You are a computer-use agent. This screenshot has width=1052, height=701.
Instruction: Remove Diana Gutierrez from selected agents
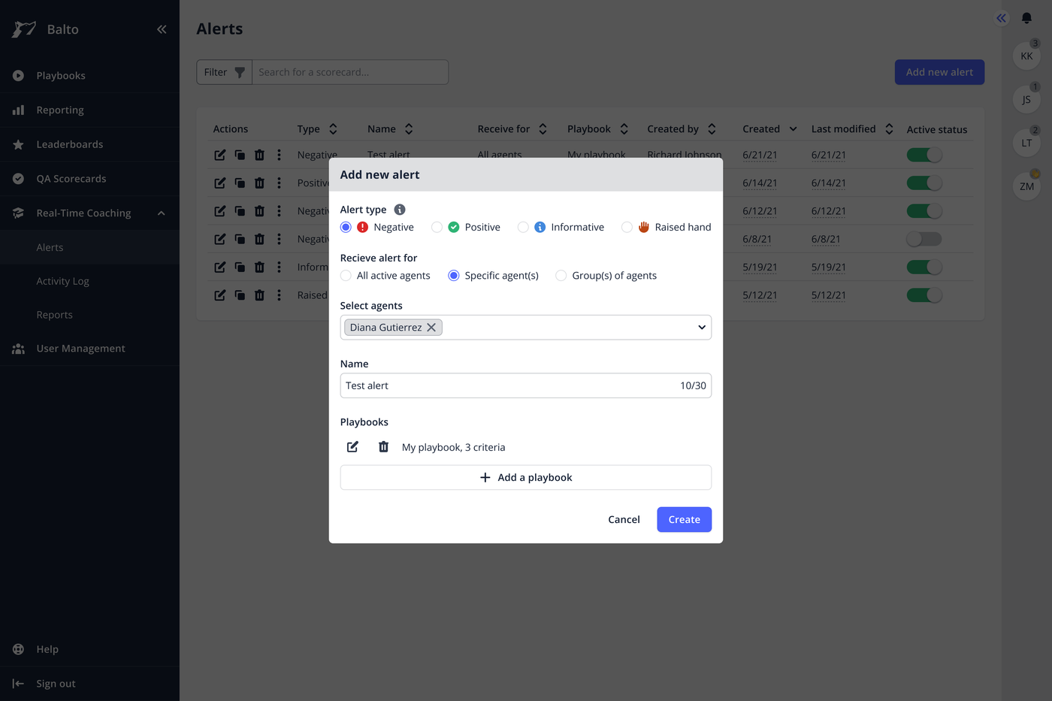click(x=431, y=327)
